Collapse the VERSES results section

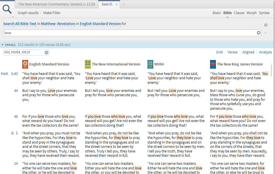tap(3, 45)
